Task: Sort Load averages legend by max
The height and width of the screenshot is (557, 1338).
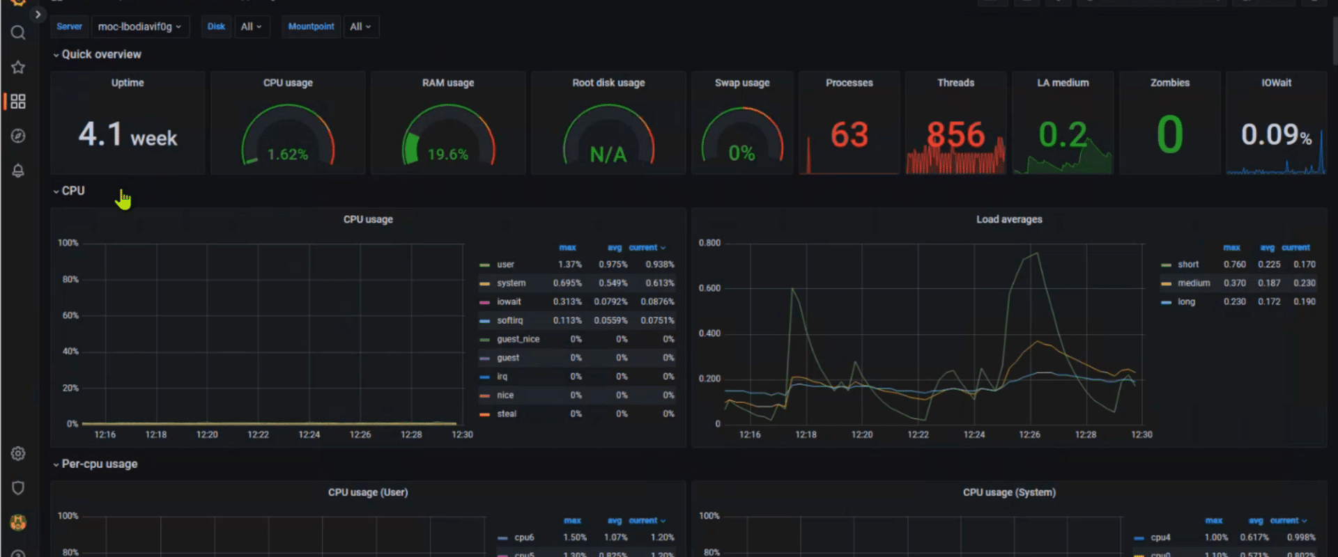Action: pyautogui.click(x=1231, y=247)
